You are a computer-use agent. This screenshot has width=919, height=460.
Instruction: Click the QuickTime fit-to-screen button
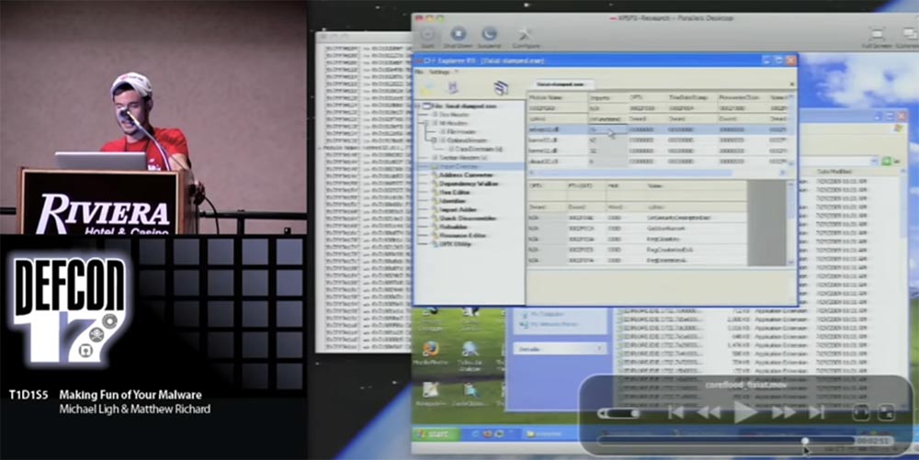[860, 412]
